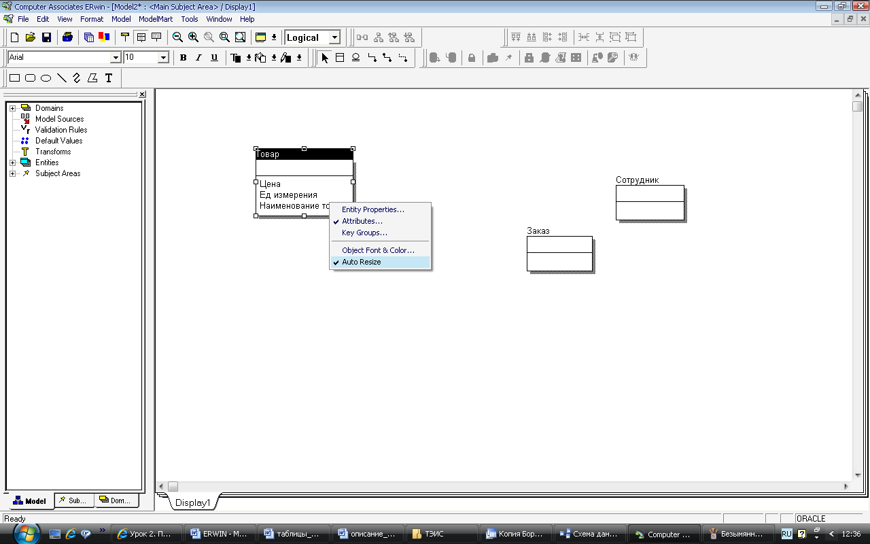The height and width of the screenshot is (544, 870).
Task: Open the Logical model type dropdown
Action: tap(334, 37)
